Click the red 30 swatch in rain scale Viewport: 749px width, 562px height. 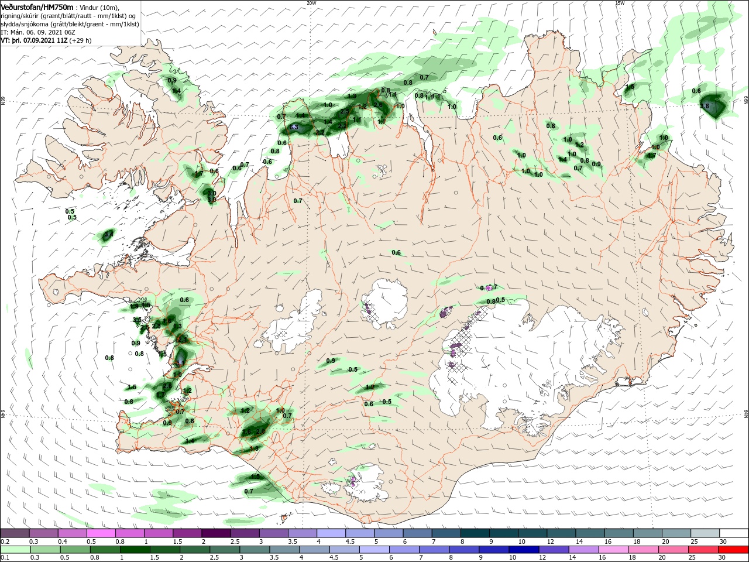pyautogui.click(x=734, y=550)
